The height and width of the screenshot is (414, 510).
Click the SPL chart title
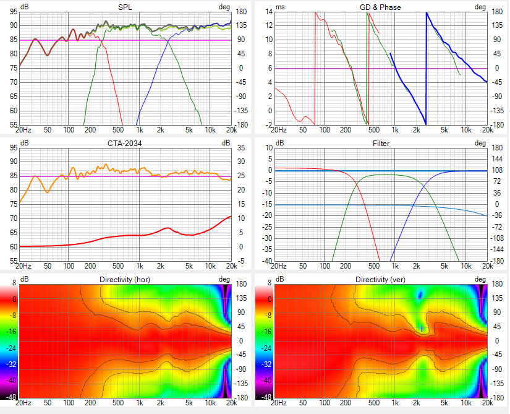click(x=125, y=7)
